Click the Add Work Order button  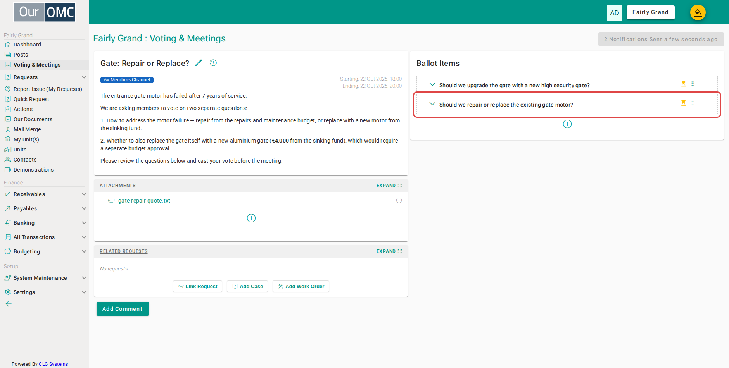coord(301,286)
